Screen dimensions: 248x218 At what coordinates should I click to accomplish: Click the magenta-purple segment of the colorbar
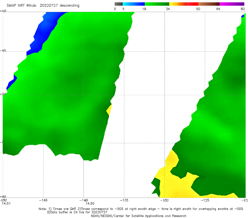232,4
